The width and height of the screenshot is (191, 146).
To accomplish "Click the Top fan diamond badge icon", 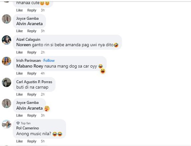I will click(x=18, y=123).
